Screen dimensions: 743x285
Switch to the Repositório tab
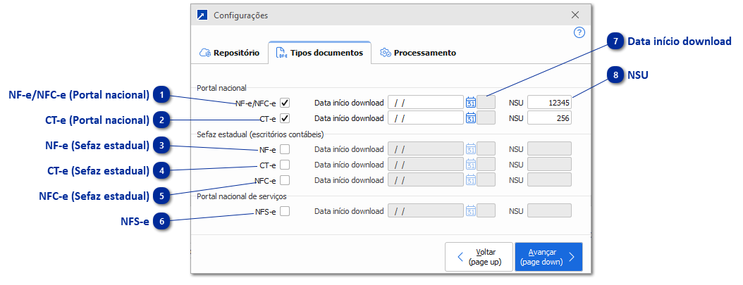[x=230, y=53]
